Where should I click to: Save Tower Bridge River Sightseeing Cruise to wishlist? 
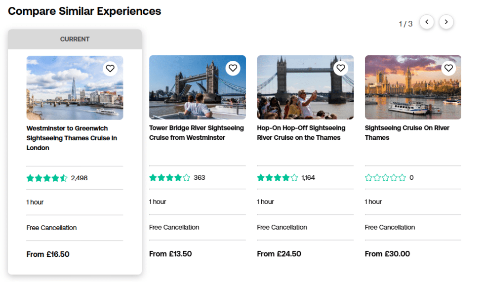233,68
